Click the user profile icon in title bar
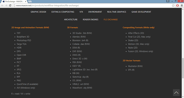This screenshot has width=184, height=98. [x=168, y=1]
